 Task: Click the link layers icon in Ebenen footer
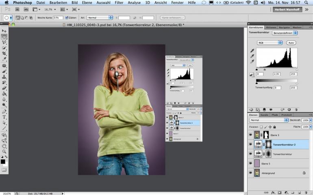266,193
